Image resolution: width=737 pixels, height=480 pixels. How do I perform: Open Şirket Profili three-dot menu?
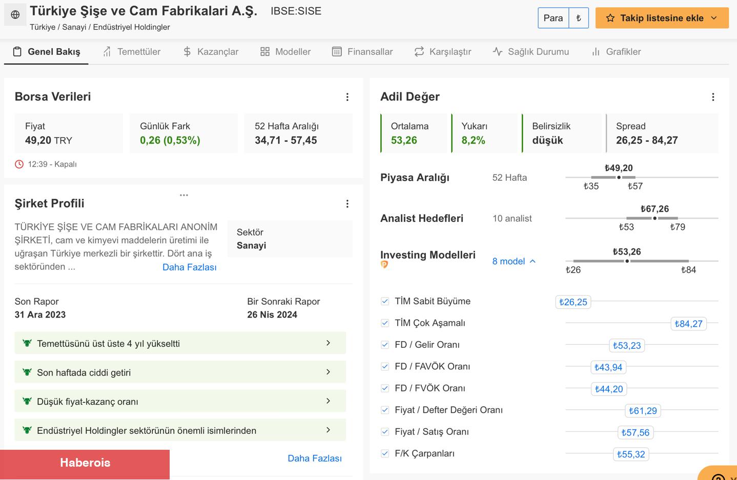pyautogui.click(x=347, y=204)
